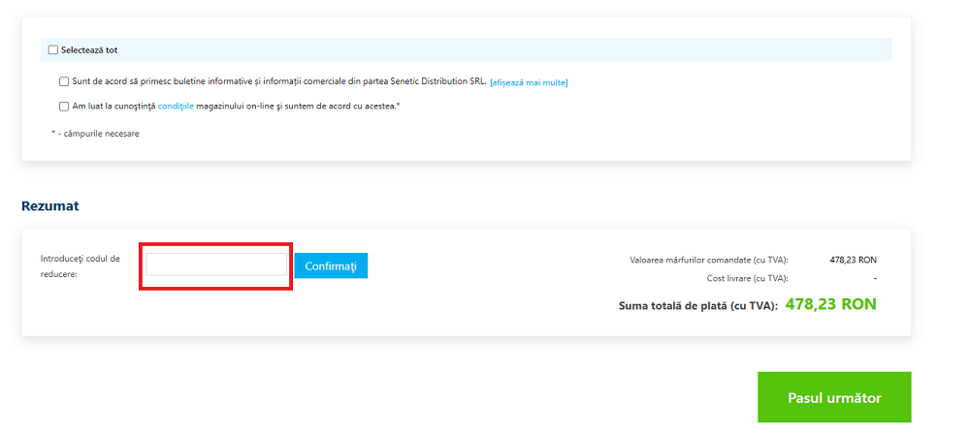The image size is (970, 436).
Task: Click the small black 478,23 RON order value
Action: 853,260
